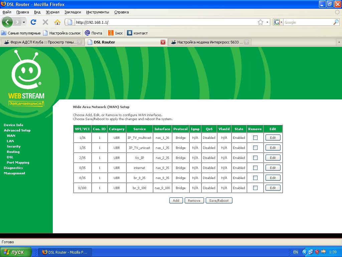The image size is (342, 257).
Task: Open the контакт bookmark
Action: click(137, 33)
